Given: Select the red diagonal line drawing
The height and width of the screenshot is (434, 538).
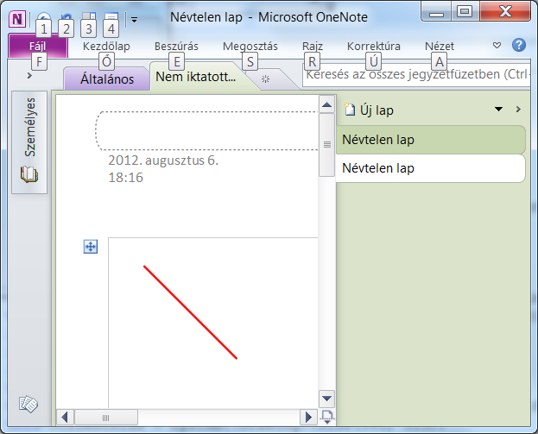Looking at the screenshot, I should [x=191, y=312].
